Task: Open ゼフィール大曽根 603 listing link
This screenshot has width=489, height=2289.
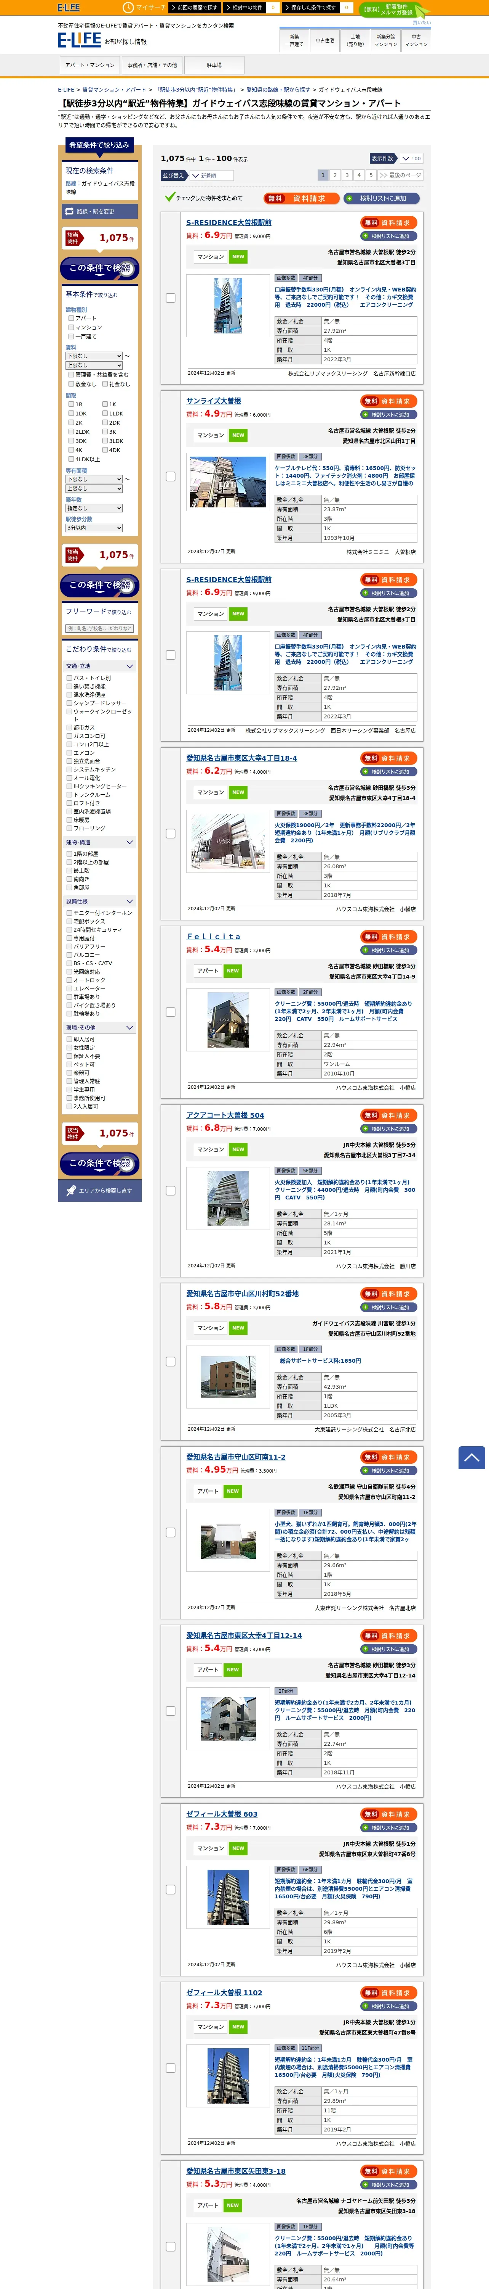Action: tap(222, 1814)
